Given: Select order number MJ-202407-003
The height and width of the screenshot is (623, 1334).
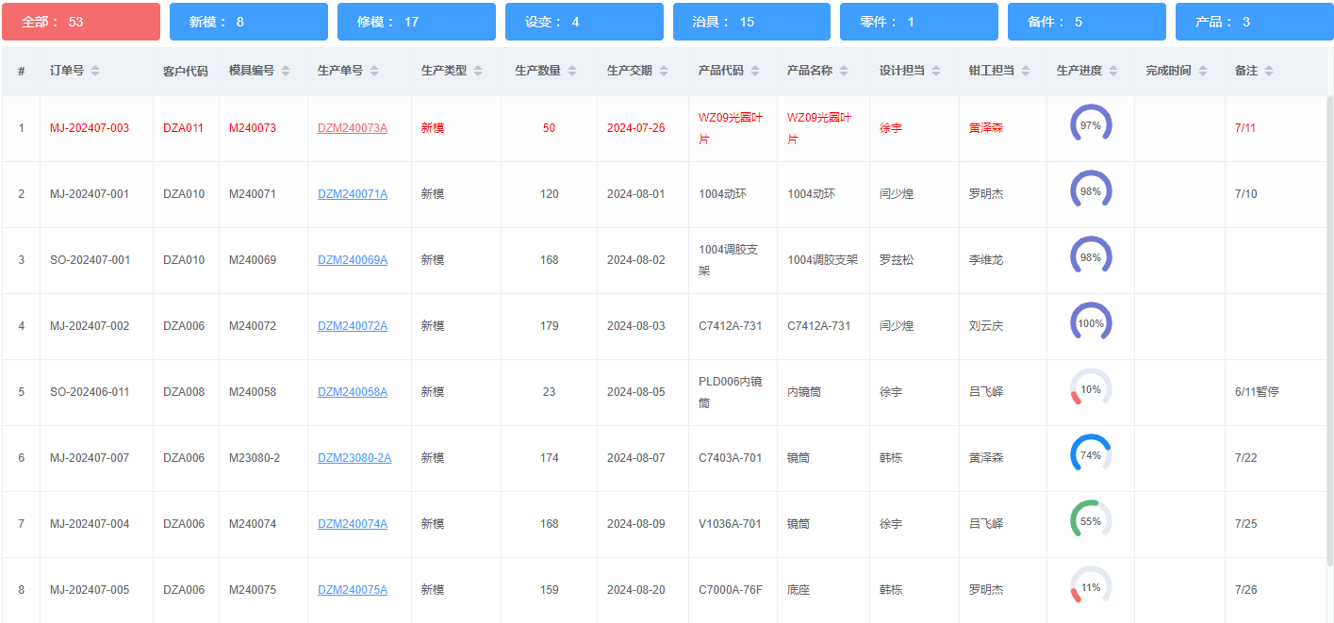Looking at the screenshot, I should click(90, 128).
